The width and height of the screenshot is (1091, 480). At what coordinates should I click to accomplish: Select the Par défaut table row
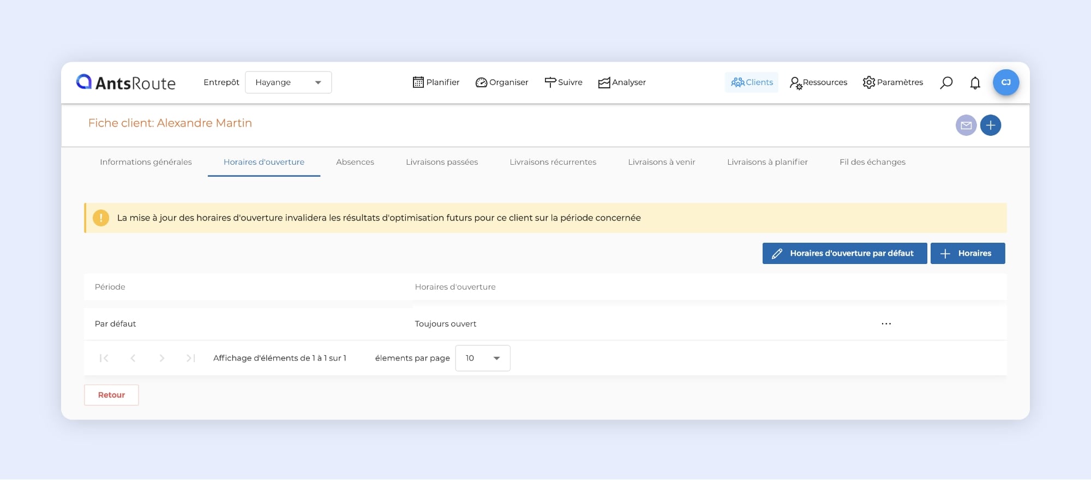[x=116, y=324]
